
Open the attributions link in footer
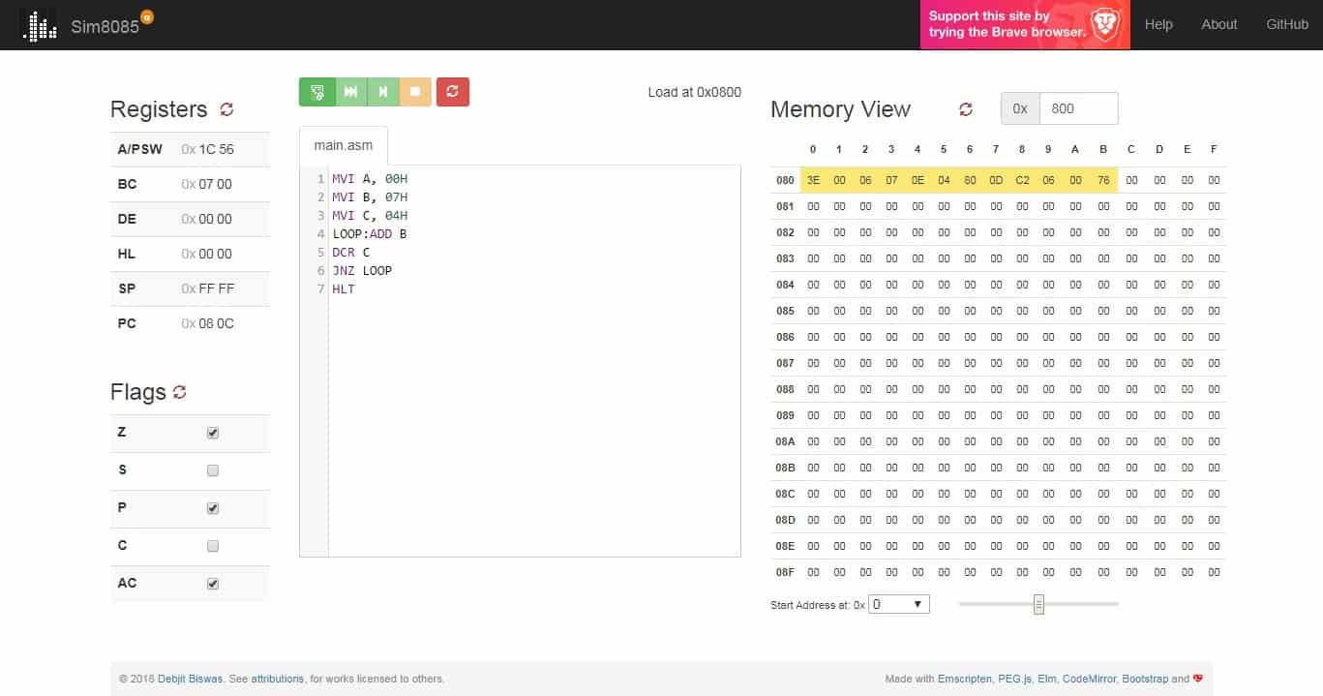(280, 679)
